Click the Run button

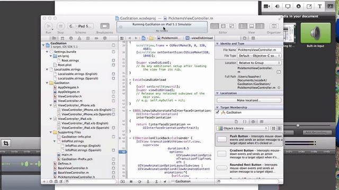pos(49,26)
